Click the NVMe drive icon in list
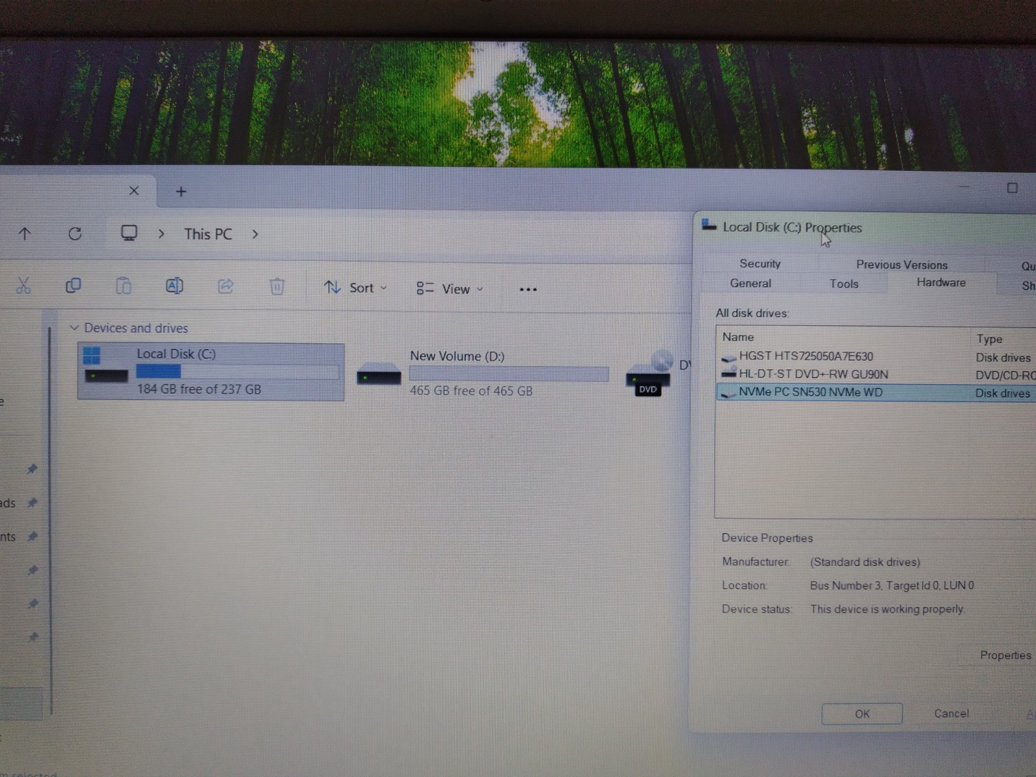Image resolution: width=1036 pixels, height=777 pixels. click(x=728, y=393)
